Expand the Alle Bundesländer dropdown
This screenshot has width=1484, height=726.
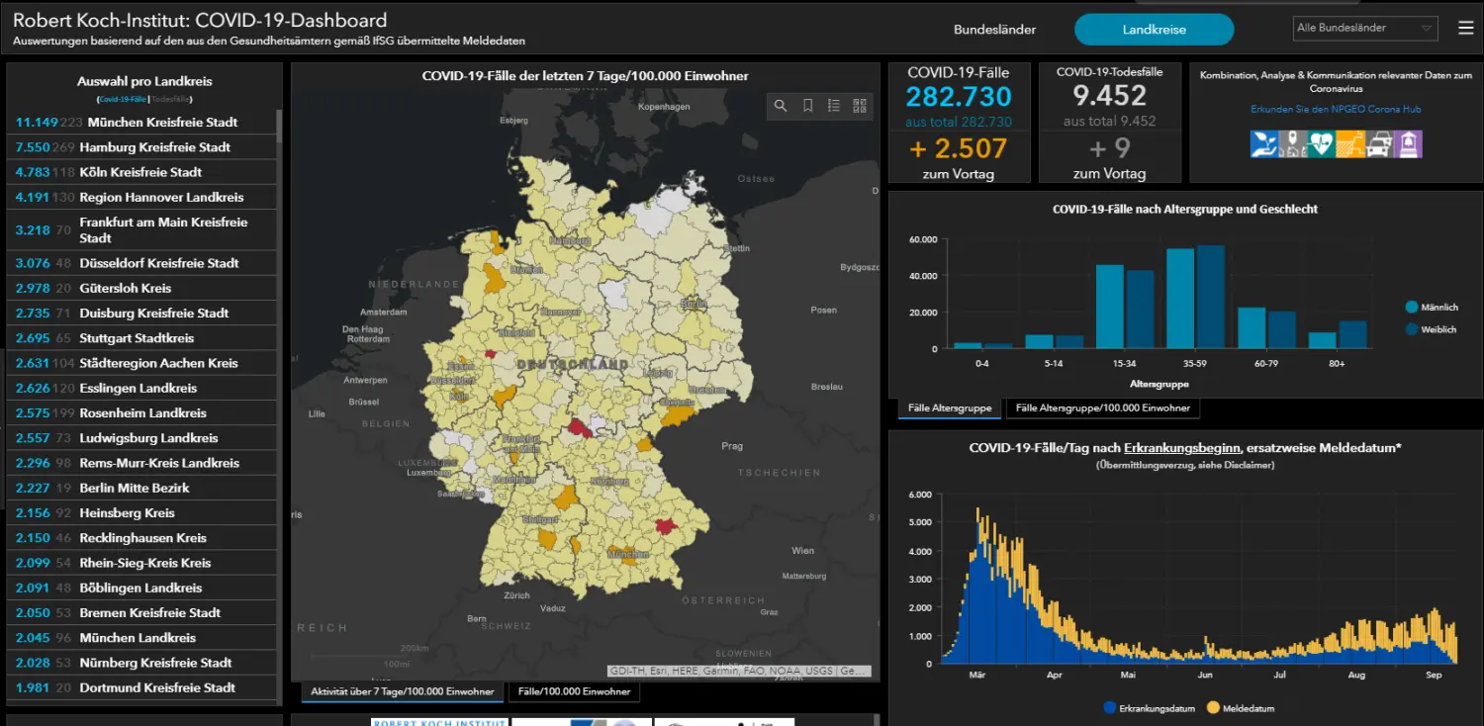point(1365,28)
